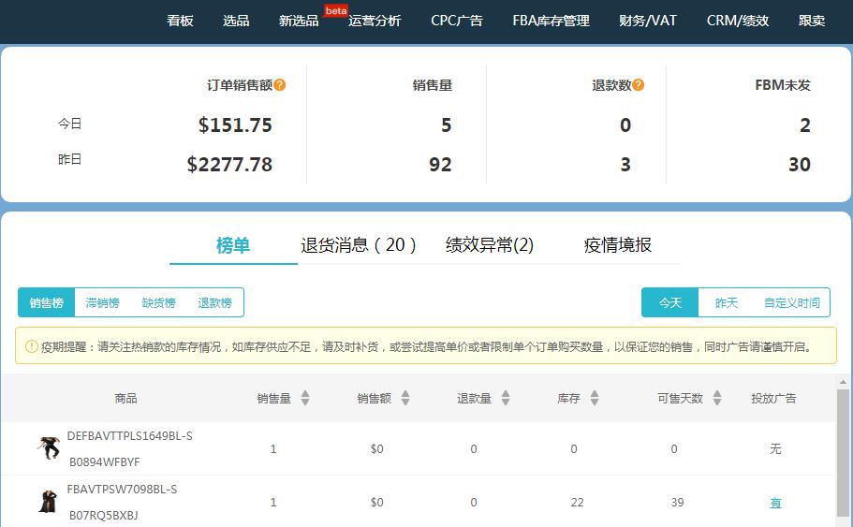Image resolution: width=853 pixels, height=527 pixels.
Task: Click the 有 advertising link
Action: click(775, 503)
